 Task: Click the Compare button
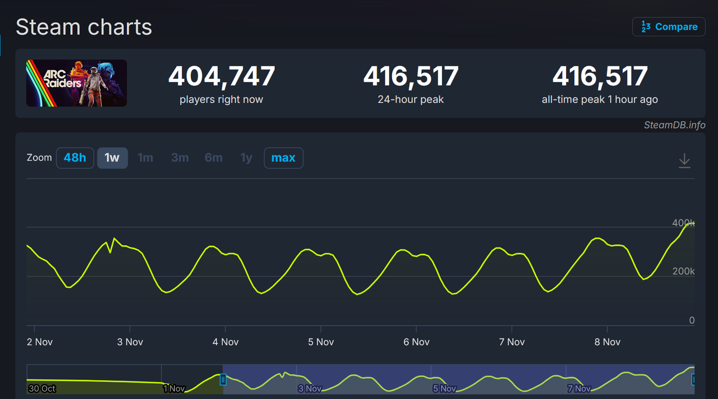click(x=669, y=27)
